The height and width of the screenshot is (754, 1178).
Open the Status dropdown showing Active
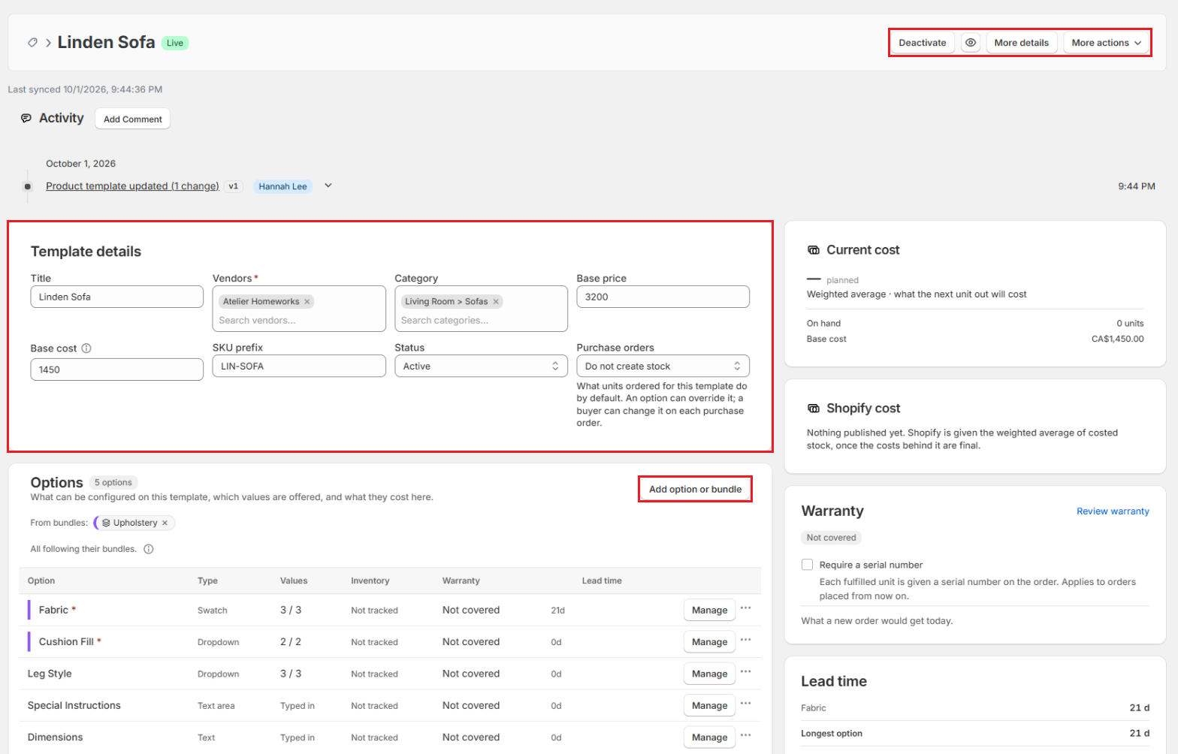(x=481, y=366)
